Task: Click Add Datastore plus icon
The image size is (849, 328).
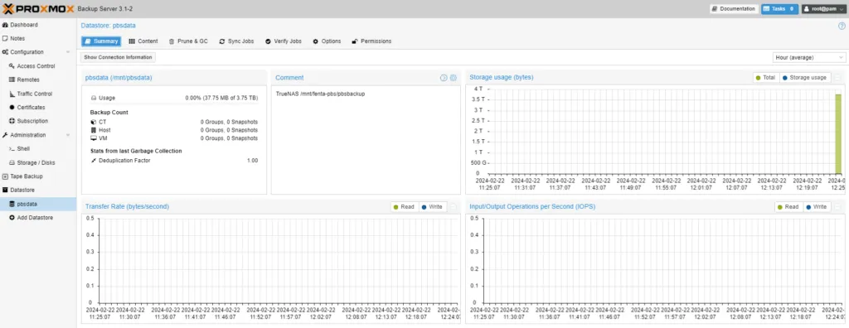Action: pyautogui.click(x=12, y=218)
